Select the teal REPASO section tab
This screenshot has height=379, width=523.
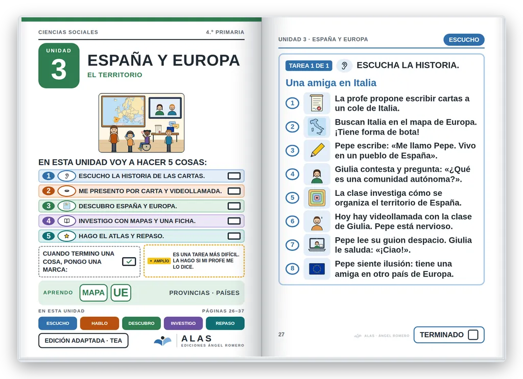225,323
